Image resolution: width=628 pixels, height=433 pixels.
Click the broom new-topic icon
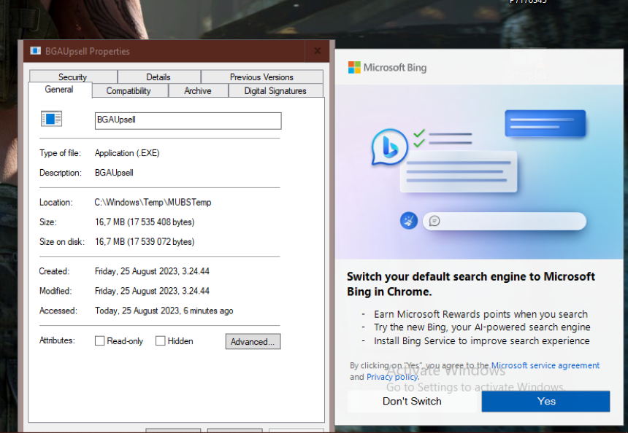(x=409, y=221)
